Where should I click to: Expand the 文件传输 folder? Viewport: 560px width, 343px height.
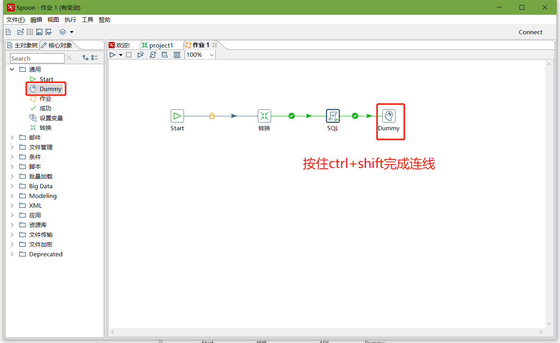point(12,234)
